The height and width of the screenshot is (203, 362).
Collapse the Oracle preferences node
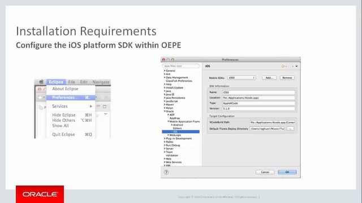[165, 112]
